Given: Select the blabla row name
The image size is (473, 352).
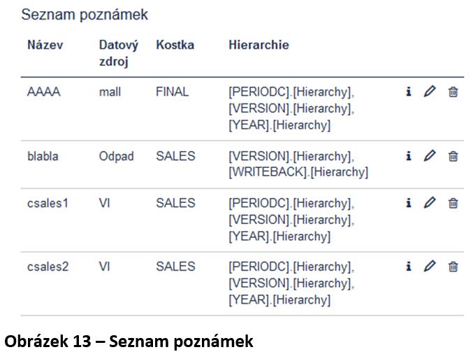Looking at the screenshot, I should click(43, 156).
